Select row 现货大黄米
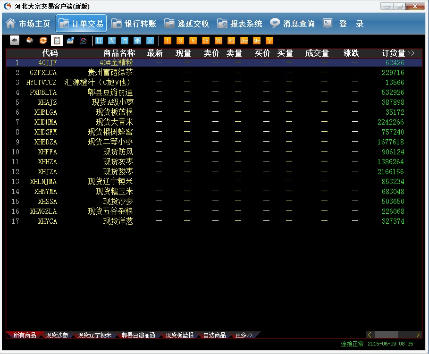This screenshot has width=429, height=354. pos(214,122)
